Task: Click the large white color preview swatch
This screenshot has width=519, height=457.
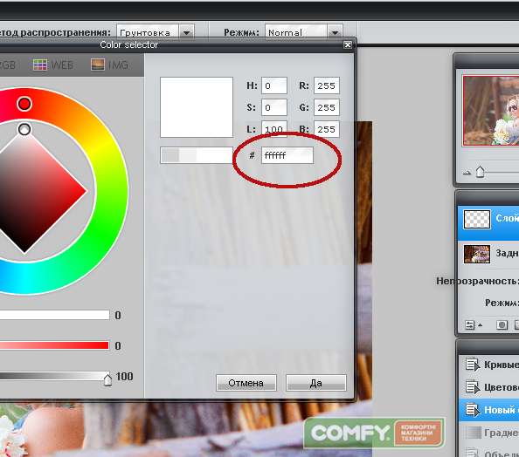Action: (197, 107)
